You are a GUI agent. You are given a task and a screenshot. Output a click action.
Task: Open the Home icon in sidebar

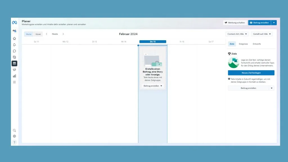click(14, 39)
